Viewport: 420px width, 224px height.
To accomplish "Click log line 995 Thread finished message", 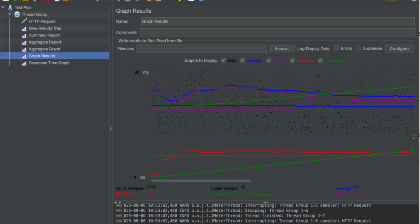I will 224,216.
